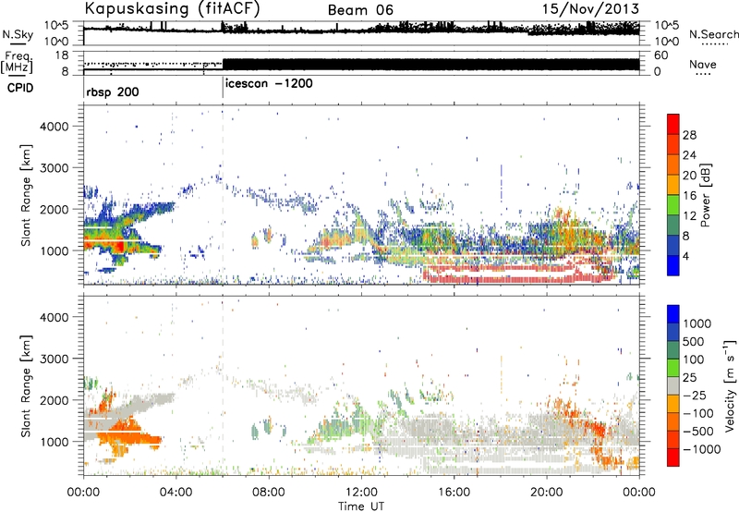Viewport: 739px width, 512px height.
Task: Click the '-25' tick on velocity colorbar
Action: pyautogui.click(x=695, y=396)
